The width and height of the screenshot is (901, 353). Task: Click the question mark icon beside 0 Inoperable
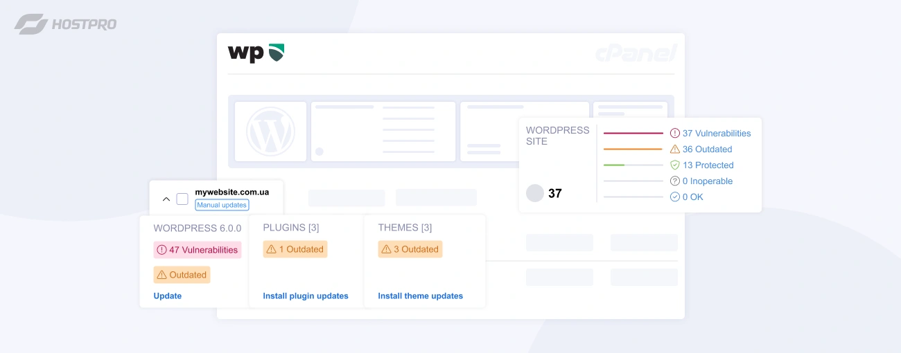[x=675, y=181]
